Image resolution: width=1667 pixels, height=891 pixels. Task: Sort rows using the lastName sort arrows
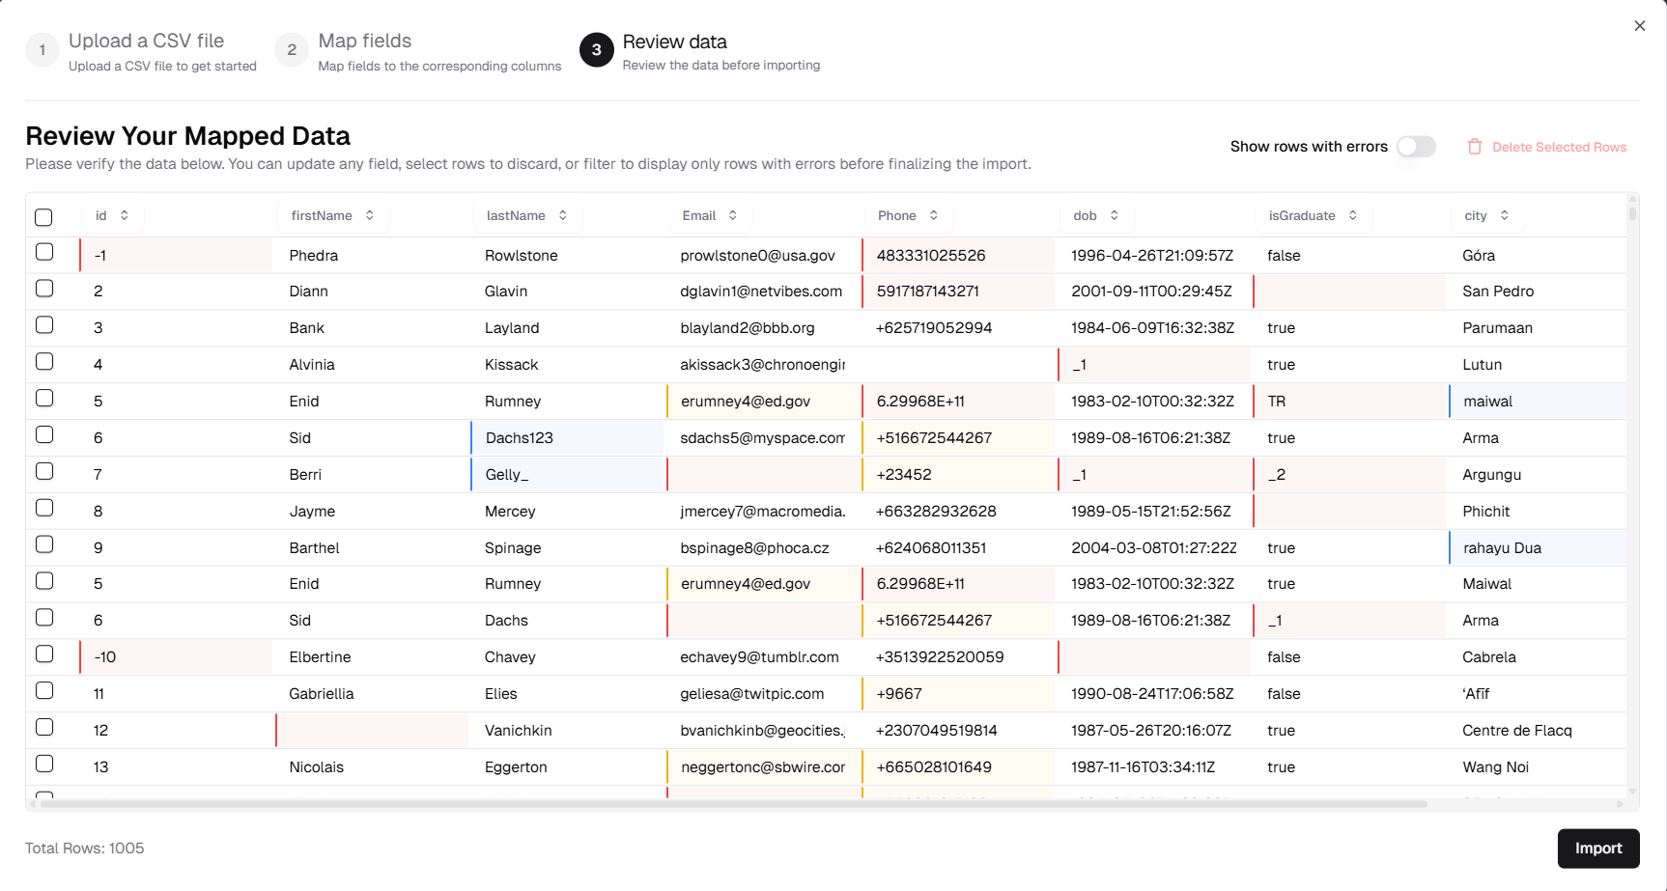click(x=564, y=215)
